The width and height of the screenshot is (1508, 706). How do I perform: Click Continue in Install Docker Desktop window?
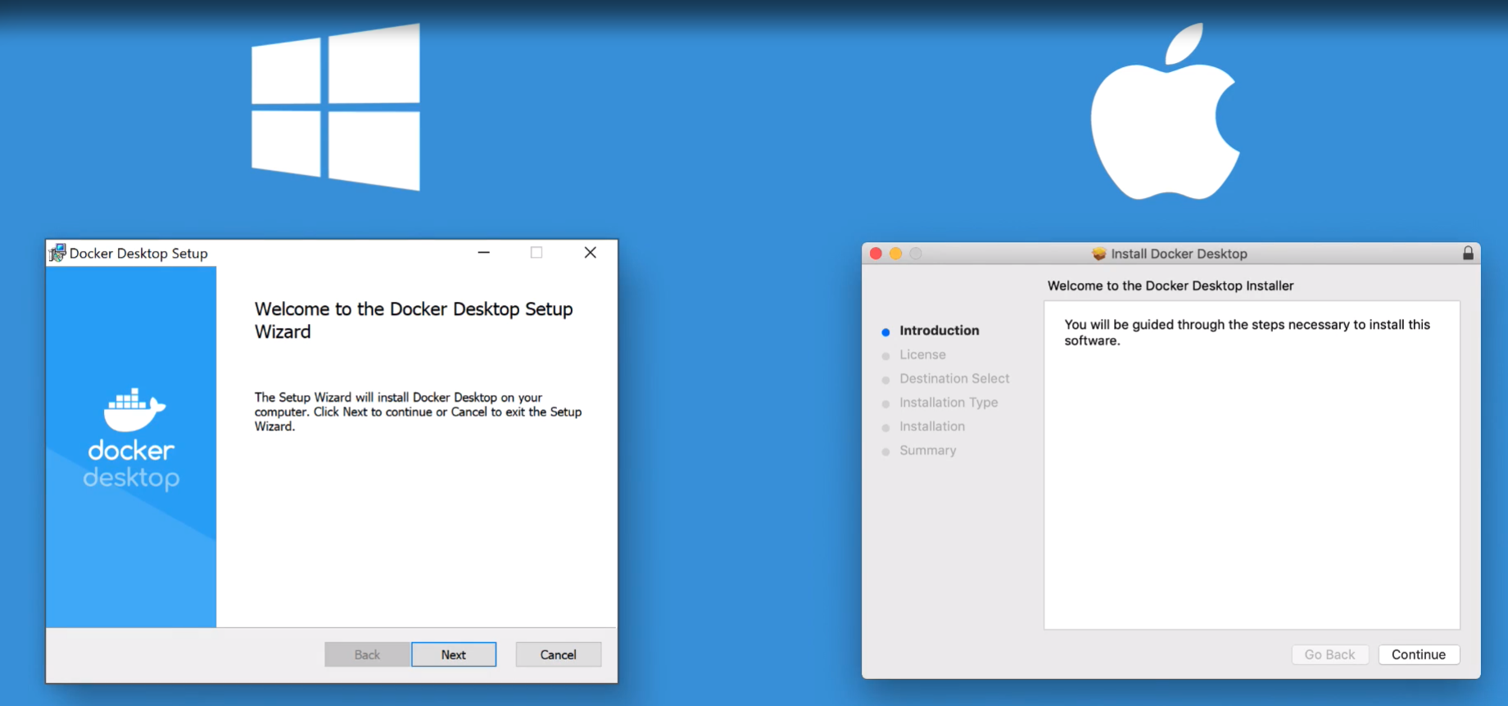tap(1419, 654)
